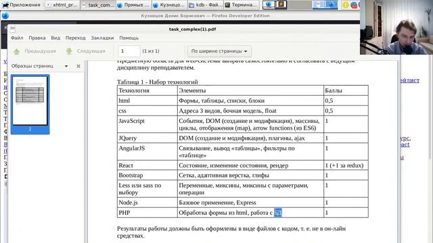Click the Следующая page button label
433x243 pixels.
pyautogui.click(x=91, y=51)
